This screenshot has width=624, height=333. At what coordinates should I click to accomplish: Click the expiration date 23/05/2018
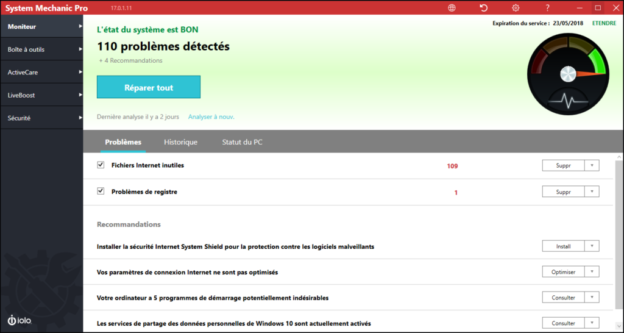point(568,23)
